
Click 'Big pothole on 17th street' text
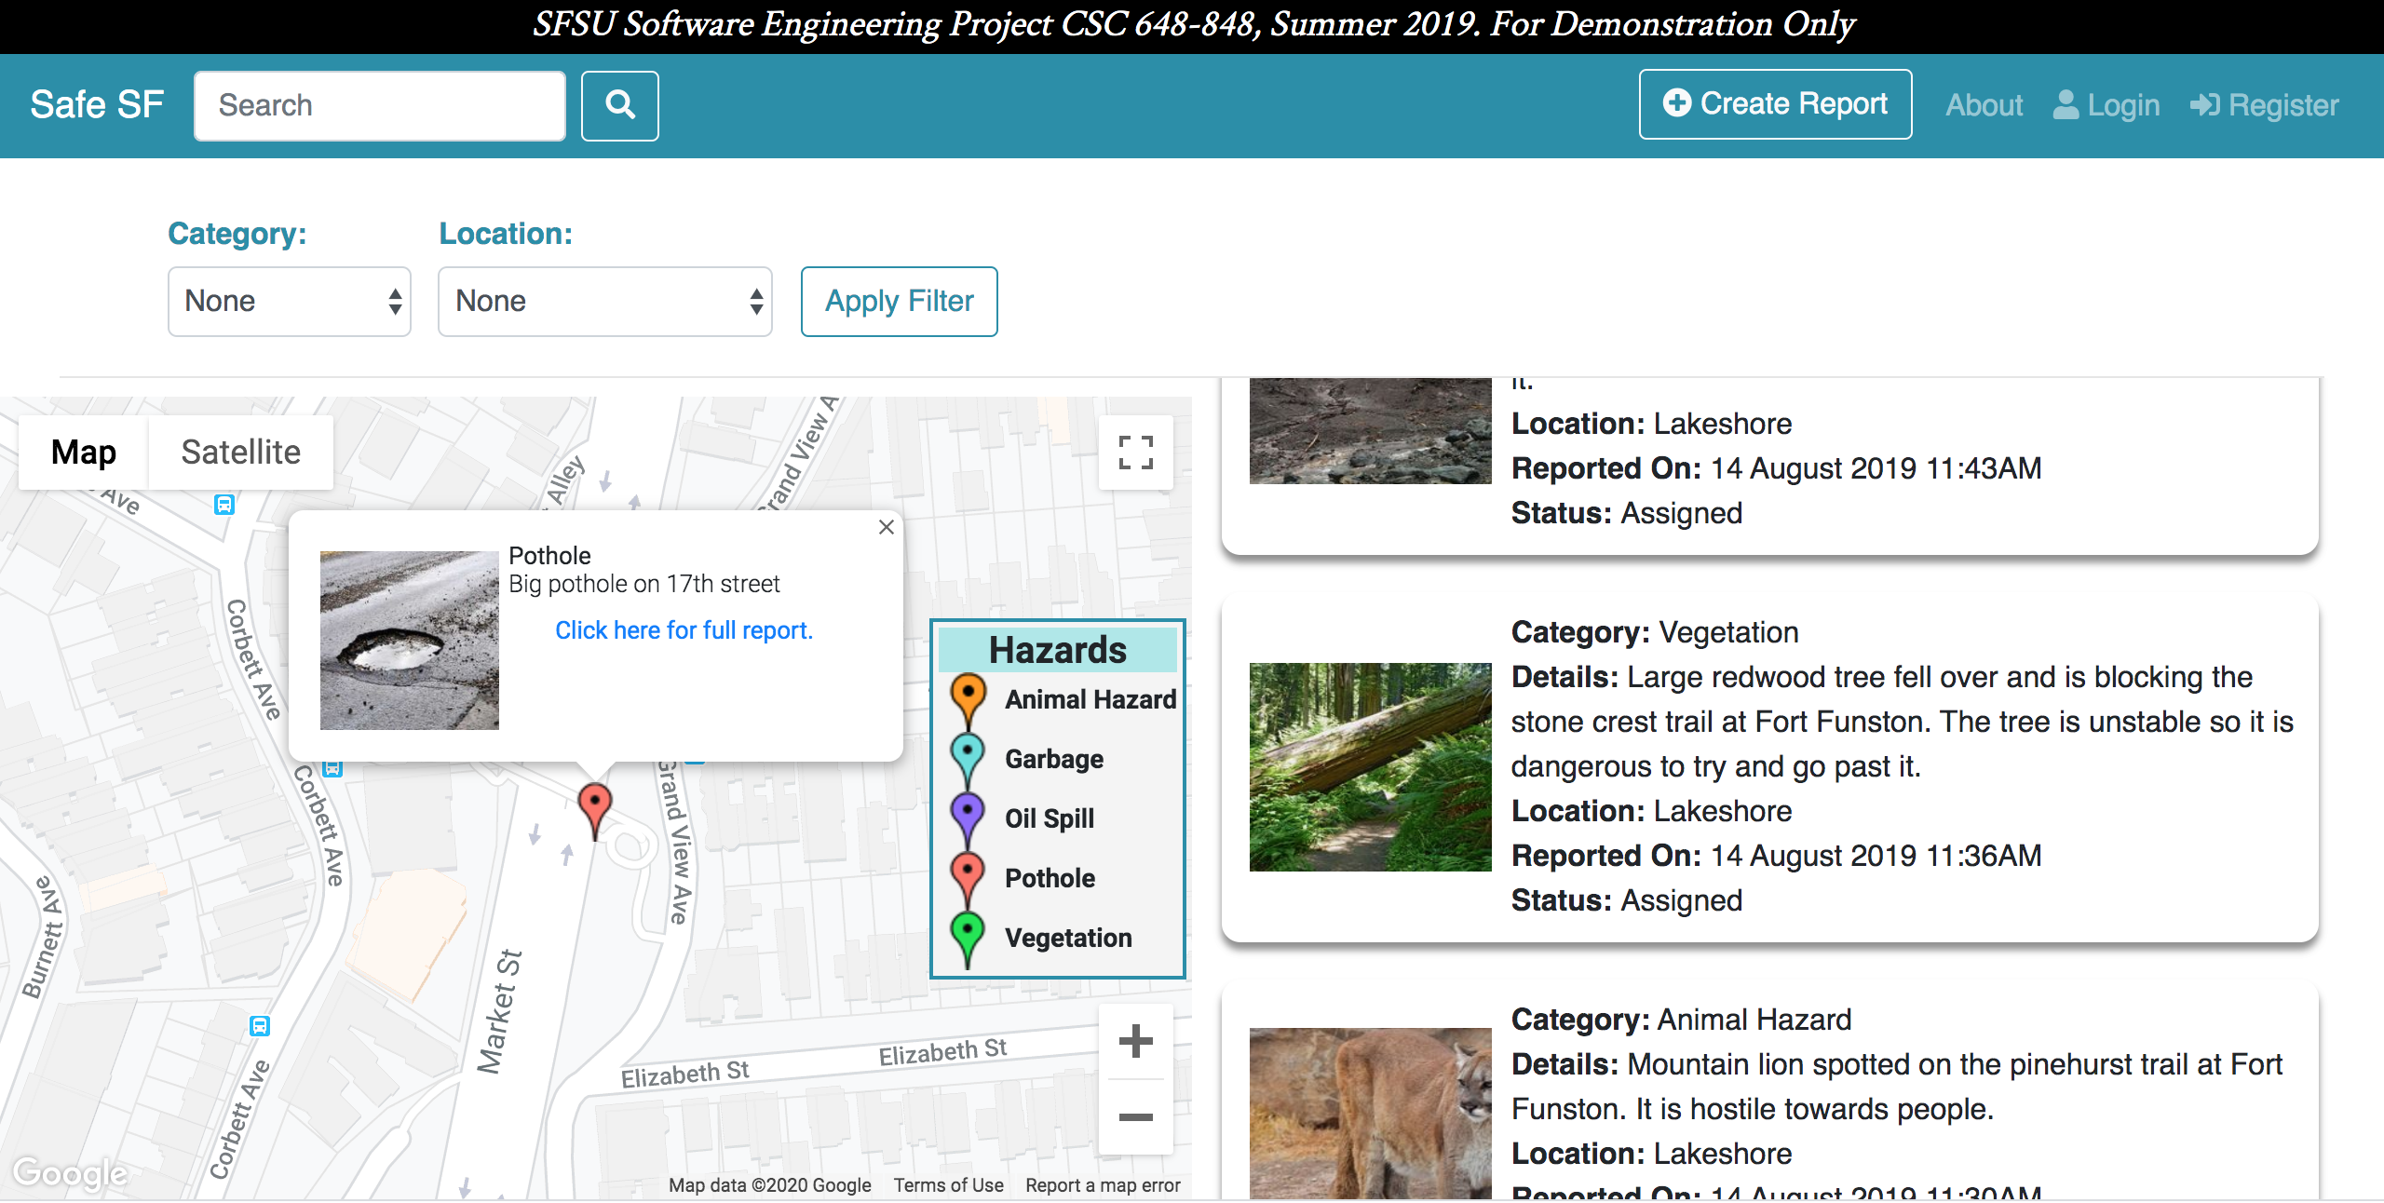(644, 584)
